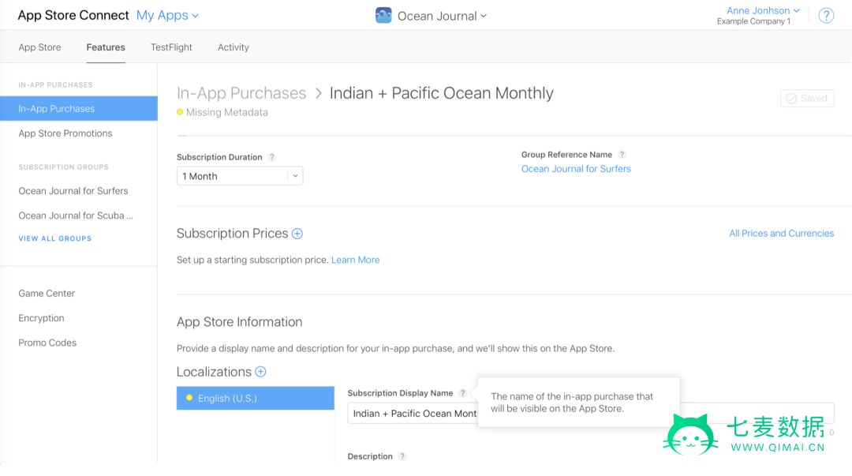Viewport: 852px width, 476px height.
Task: Open Ocean Journal for Scuba sidebar group
Action: point(76,216)
